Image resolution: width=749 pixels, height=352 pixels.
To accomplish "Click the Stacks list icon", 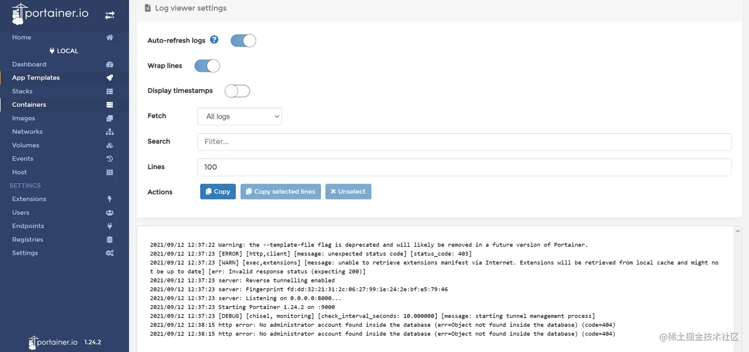I will click(110, 92).
